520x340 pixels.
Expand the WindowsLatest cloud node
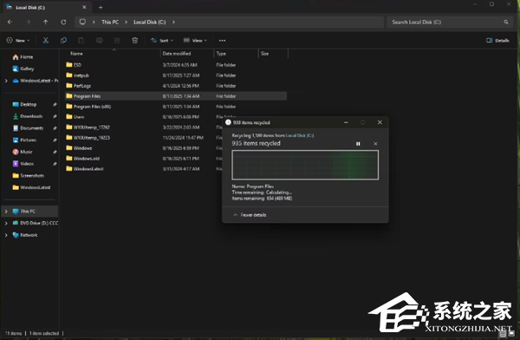click(x=6, y=81)
